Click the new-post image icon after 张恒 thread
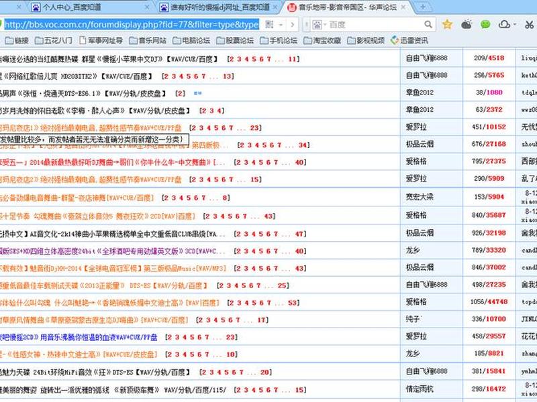 pyautogui.click(x=197, y=92)
